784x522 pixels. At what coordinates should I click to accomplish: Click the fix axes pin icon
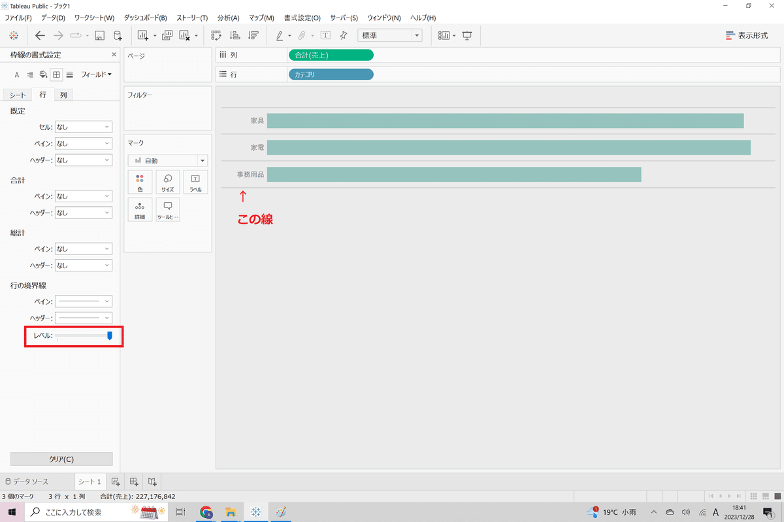344,35
